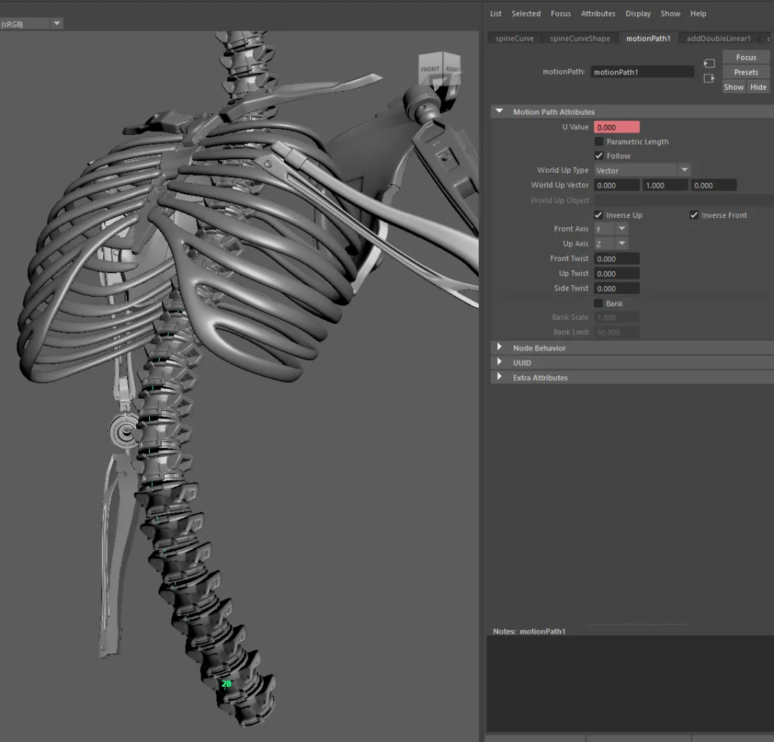Enable the Parametric Length checkbox
Image resolution: width=774 pixels, height=742 pixels.
point(598,142)
